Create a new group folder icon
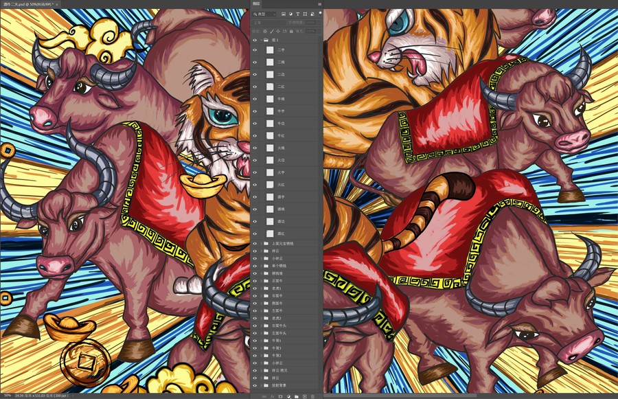Viewport: 618px width, 399px height. pos(297,396)
